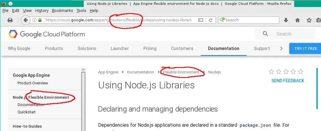321x131 pixels.
Task: Open the Help menu
Action: pyautogui.click(x=94, y=11)
